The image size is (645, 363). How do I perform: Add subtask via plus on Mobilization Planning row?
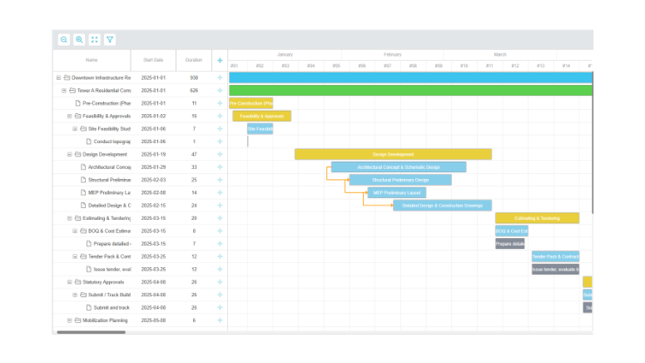click(220, 321)
